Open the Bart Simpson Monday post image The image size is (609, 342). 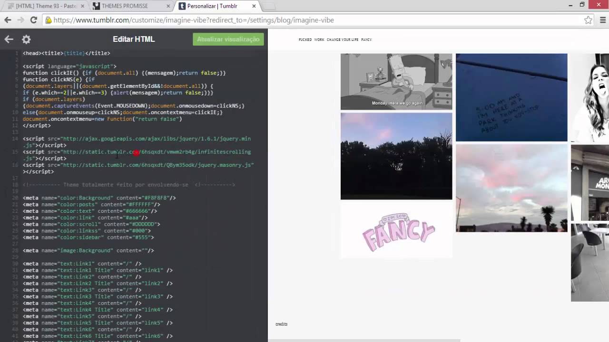(396, 82)
